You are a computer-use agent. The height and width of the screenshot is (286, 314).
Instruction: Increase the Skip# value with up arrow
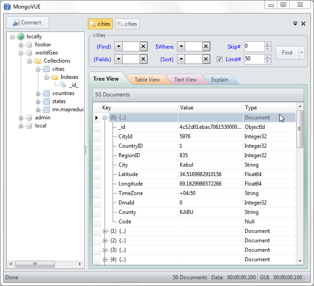(x=268, y=45)
